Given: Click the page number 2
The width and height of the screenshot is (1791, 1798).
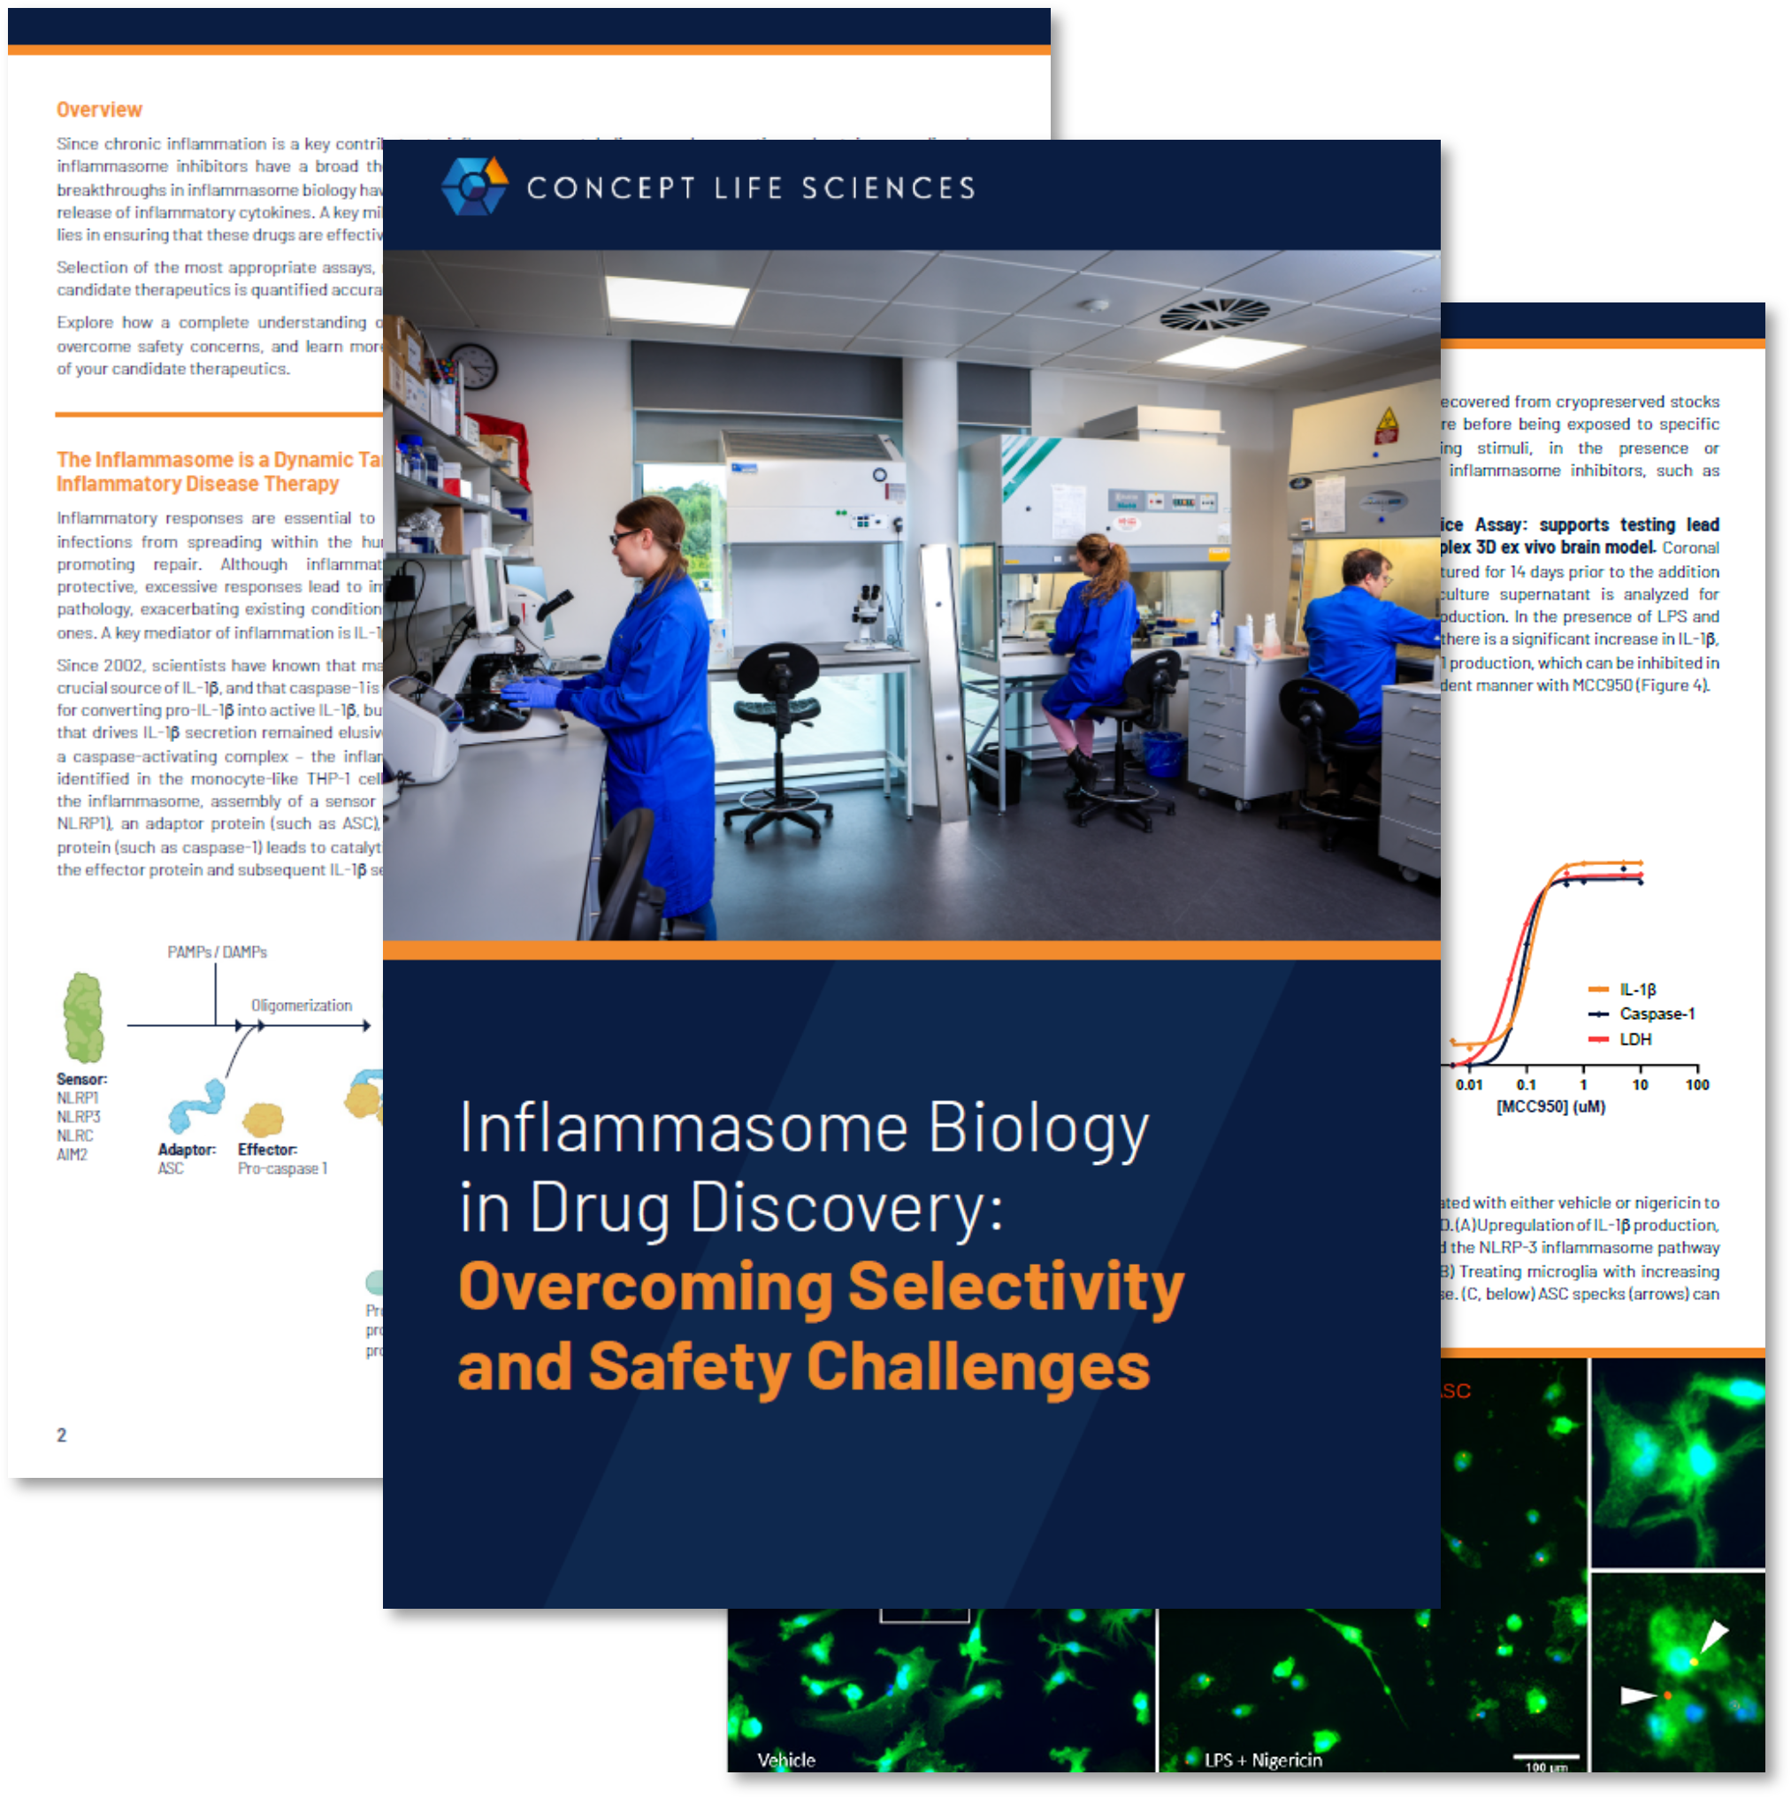Looking at the screenshot, I should click(x=61, y=1435).
